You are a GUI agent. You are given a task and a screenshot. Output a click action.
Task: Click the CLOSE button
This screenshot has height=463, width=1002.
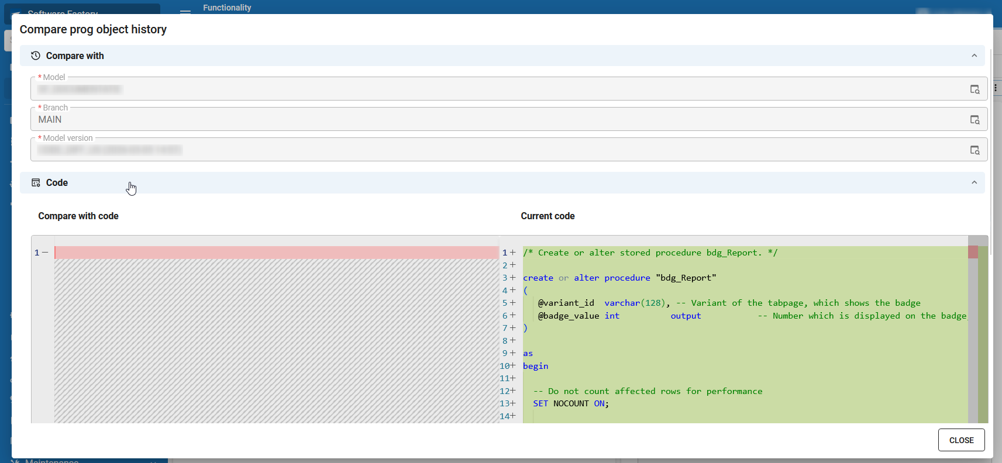(x=961, y=440)
